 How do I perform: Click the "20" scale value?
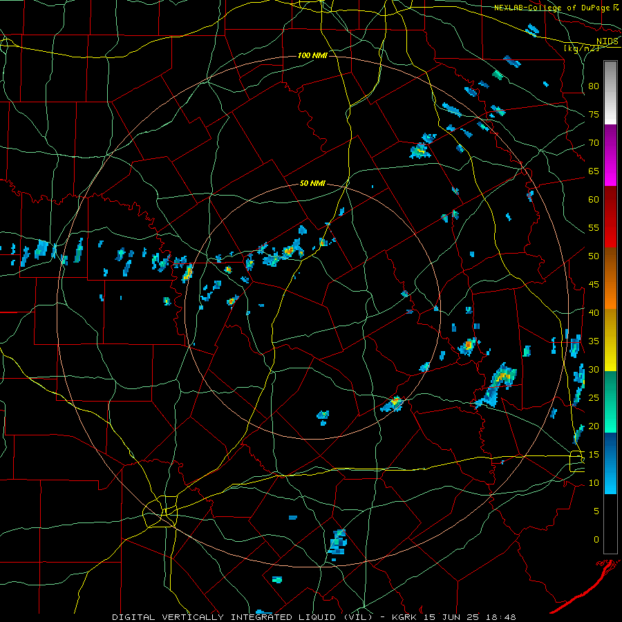[x=594, y=426]
